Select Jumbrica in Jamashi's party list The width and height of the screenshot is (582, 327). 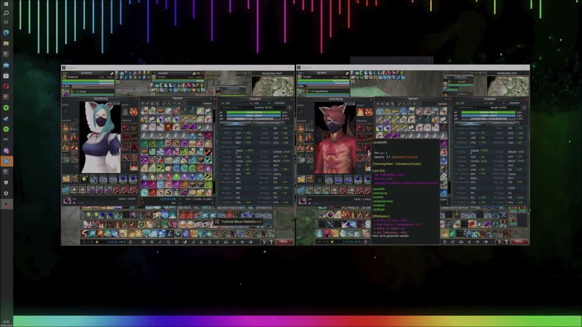(462, 94)
